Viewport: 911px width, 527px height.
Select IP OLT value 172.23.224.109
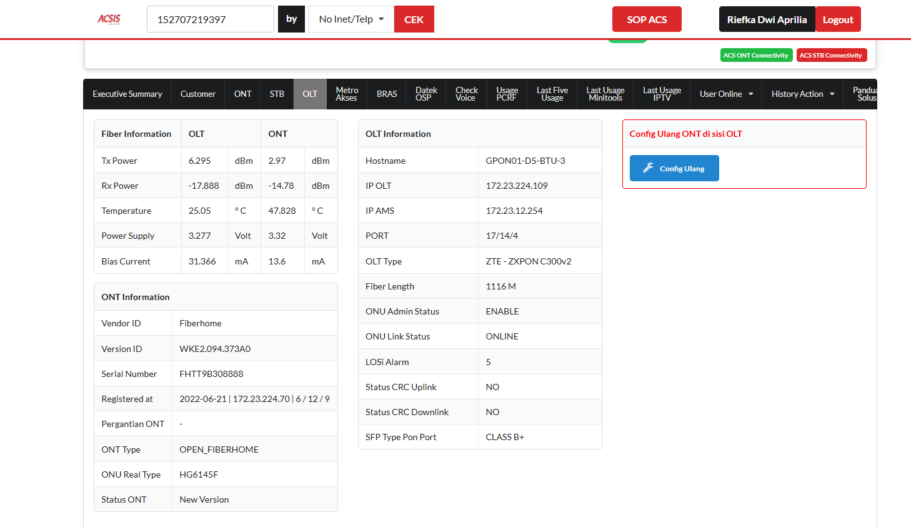pyautogui.click(x=517, y=186)
